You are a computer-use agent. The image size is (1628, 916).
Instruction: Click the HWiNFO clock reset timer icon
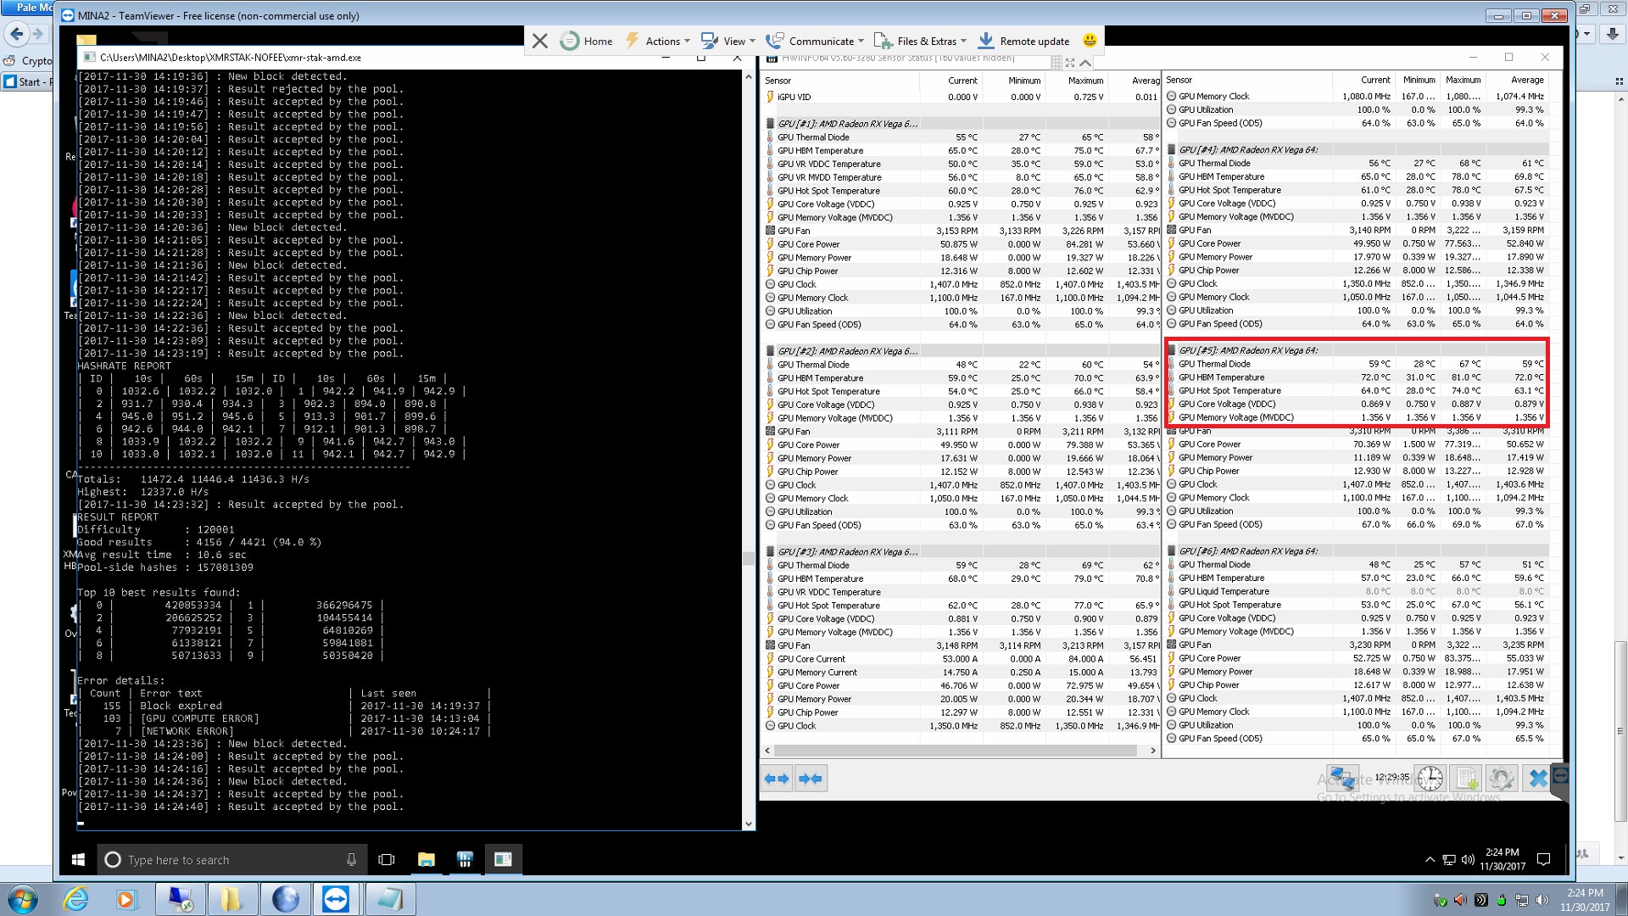(1430, 778)
